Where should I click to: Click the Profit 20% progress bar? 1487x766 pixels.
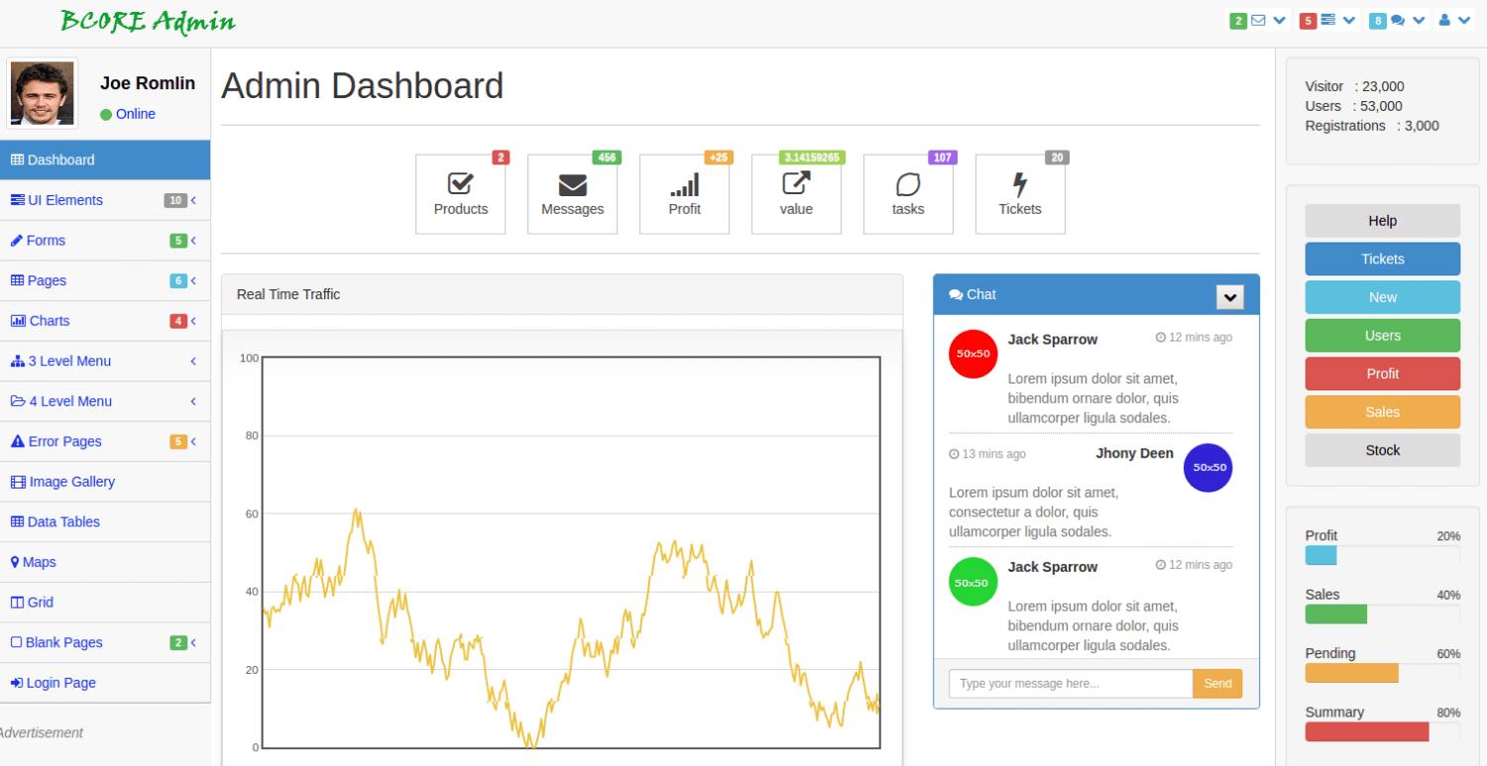[x=1383, y=555]
